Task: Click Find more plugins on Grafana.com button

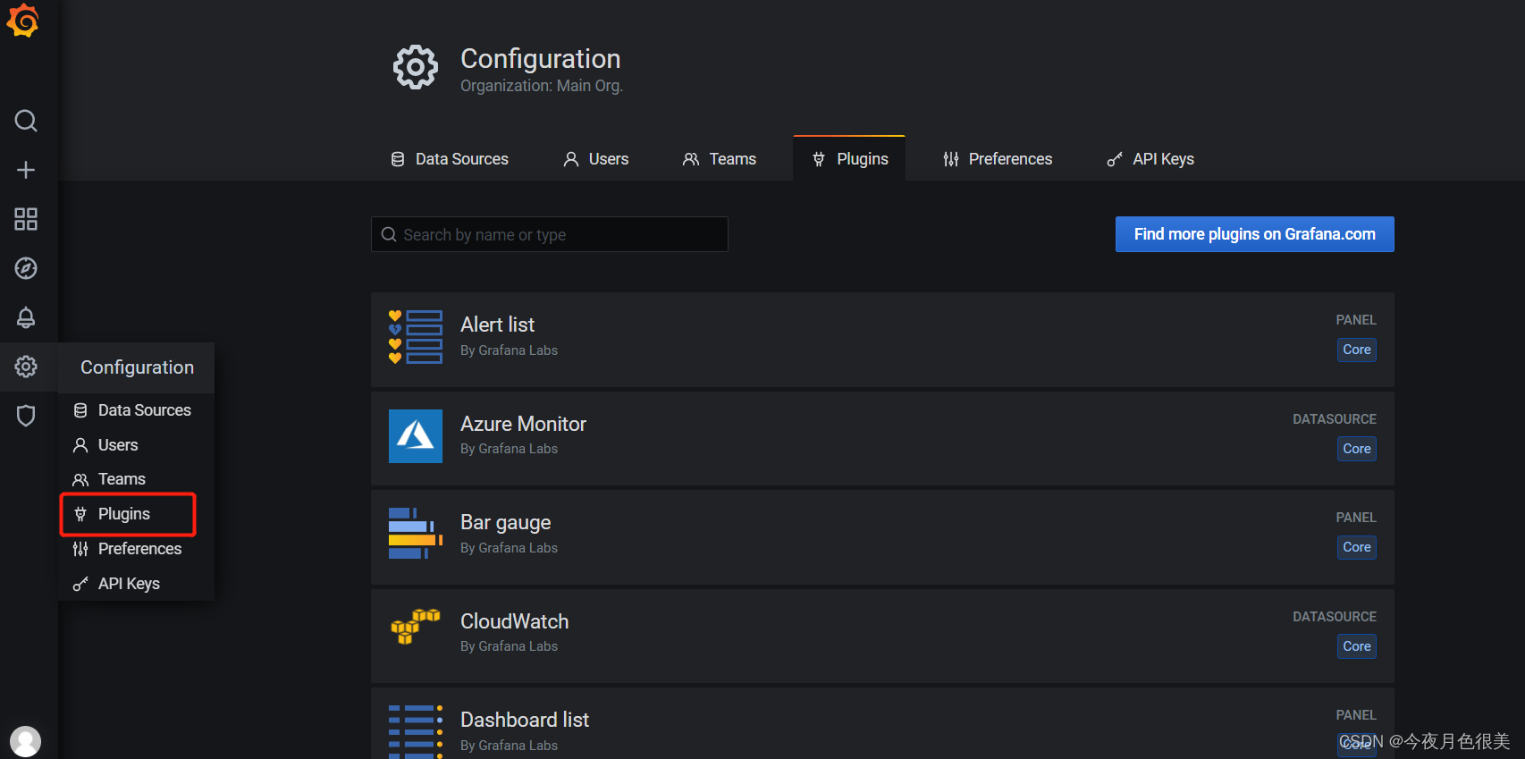Action: (1255, 234)
